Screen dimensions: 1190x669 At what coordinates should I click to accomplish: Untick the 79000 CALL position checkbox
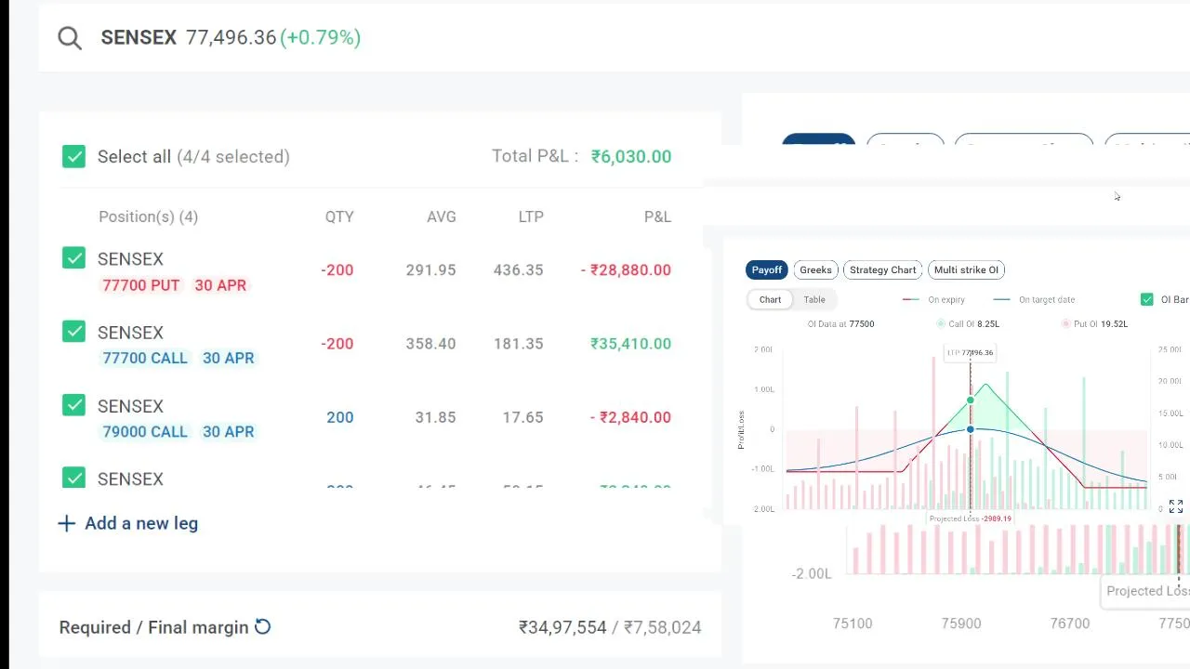coord(74,405)
